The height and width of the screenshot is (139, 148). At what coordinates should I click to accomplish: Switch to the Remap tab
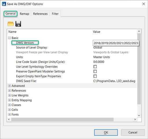[x=24, y=14]
